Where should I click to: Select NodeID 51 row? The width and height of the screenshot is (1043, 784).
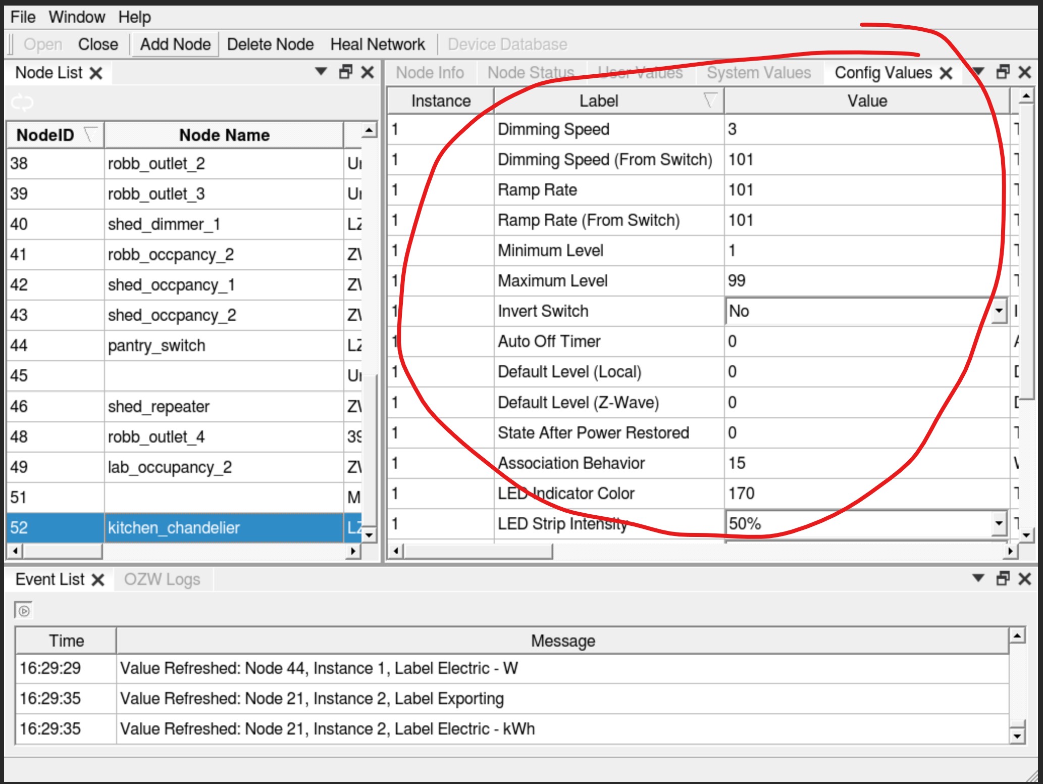click(184, 498)
